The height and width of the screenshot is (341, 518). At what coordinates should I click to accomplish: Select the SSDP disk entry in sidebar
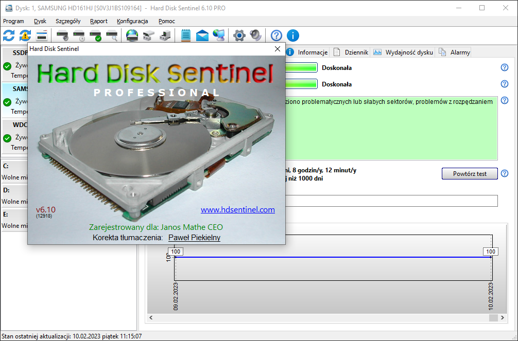pos(15,64)
